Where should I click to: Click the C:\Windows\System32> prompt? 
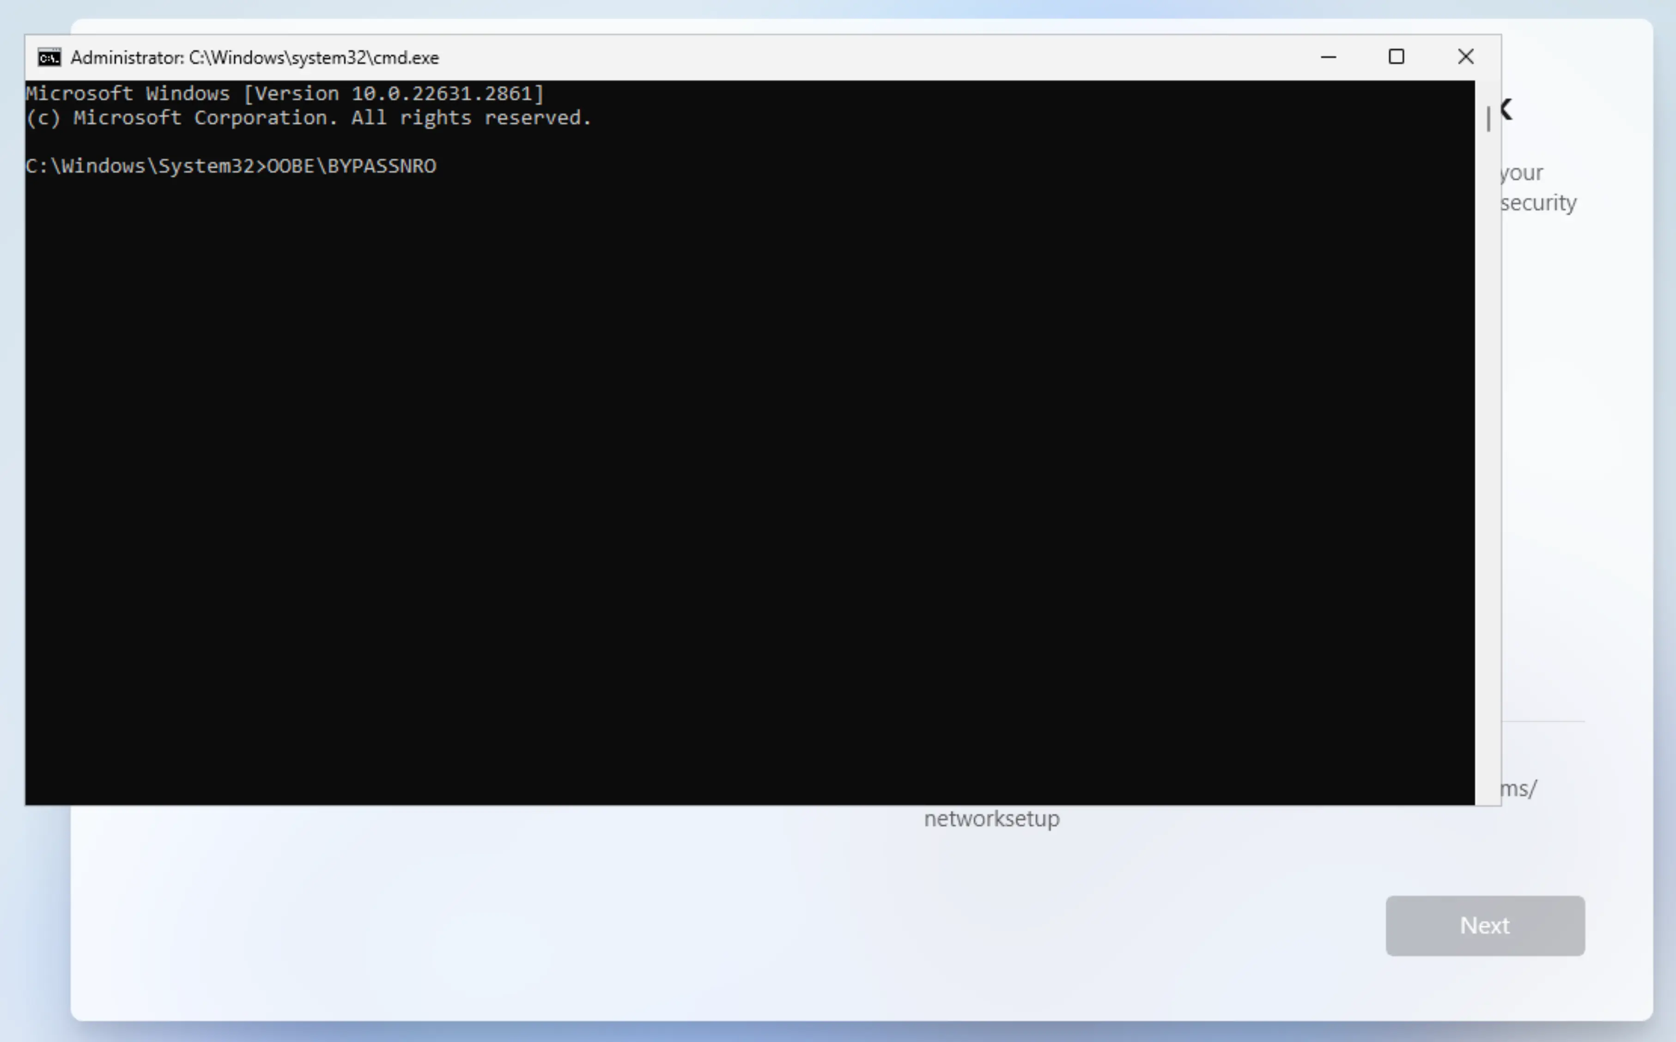pyautogui.click(x=146, y=166)
